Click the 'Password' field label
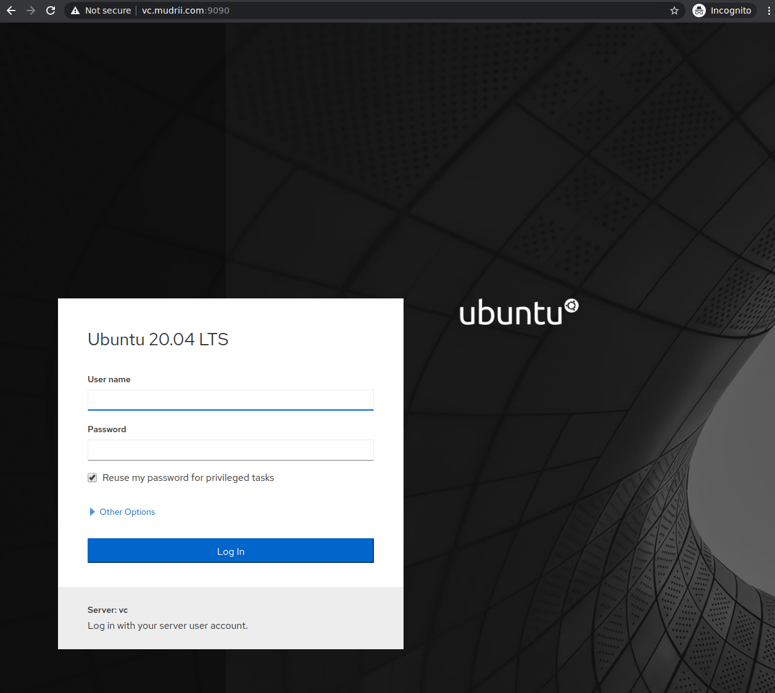Screen dimensions: 775x693 pyautogui.click(x=107, y=429)
